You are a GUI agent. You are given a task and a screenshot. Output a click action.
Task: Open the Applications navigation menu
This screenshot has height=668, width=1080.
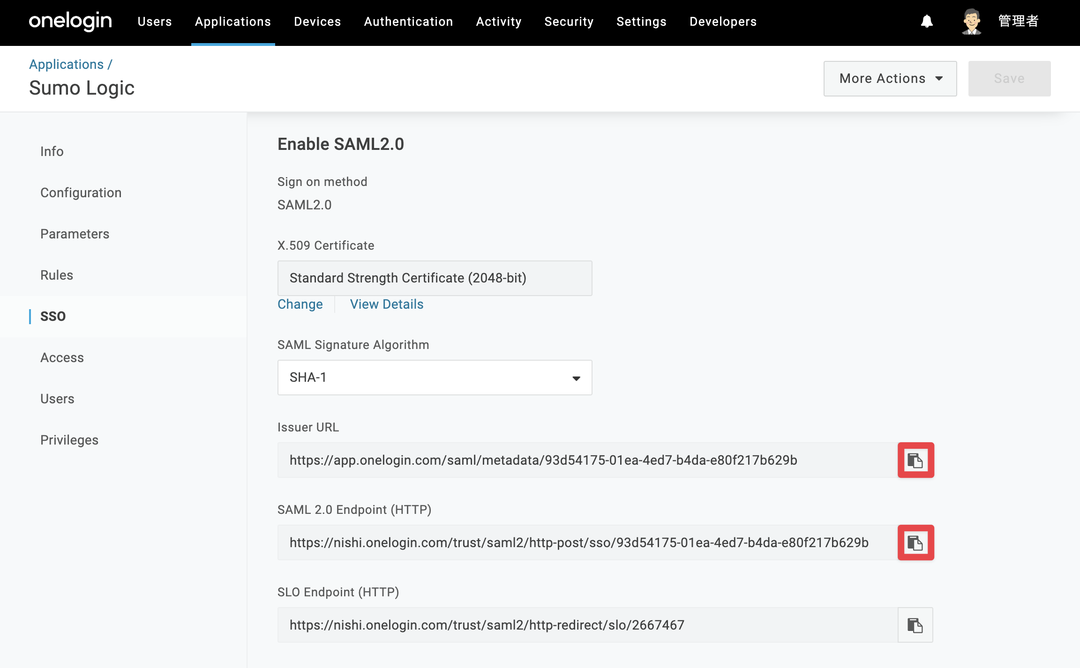[x=233, y=22]
